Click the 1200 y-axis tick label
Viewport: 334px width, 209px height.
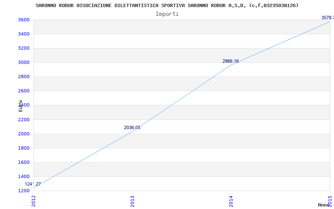point(24,191)
